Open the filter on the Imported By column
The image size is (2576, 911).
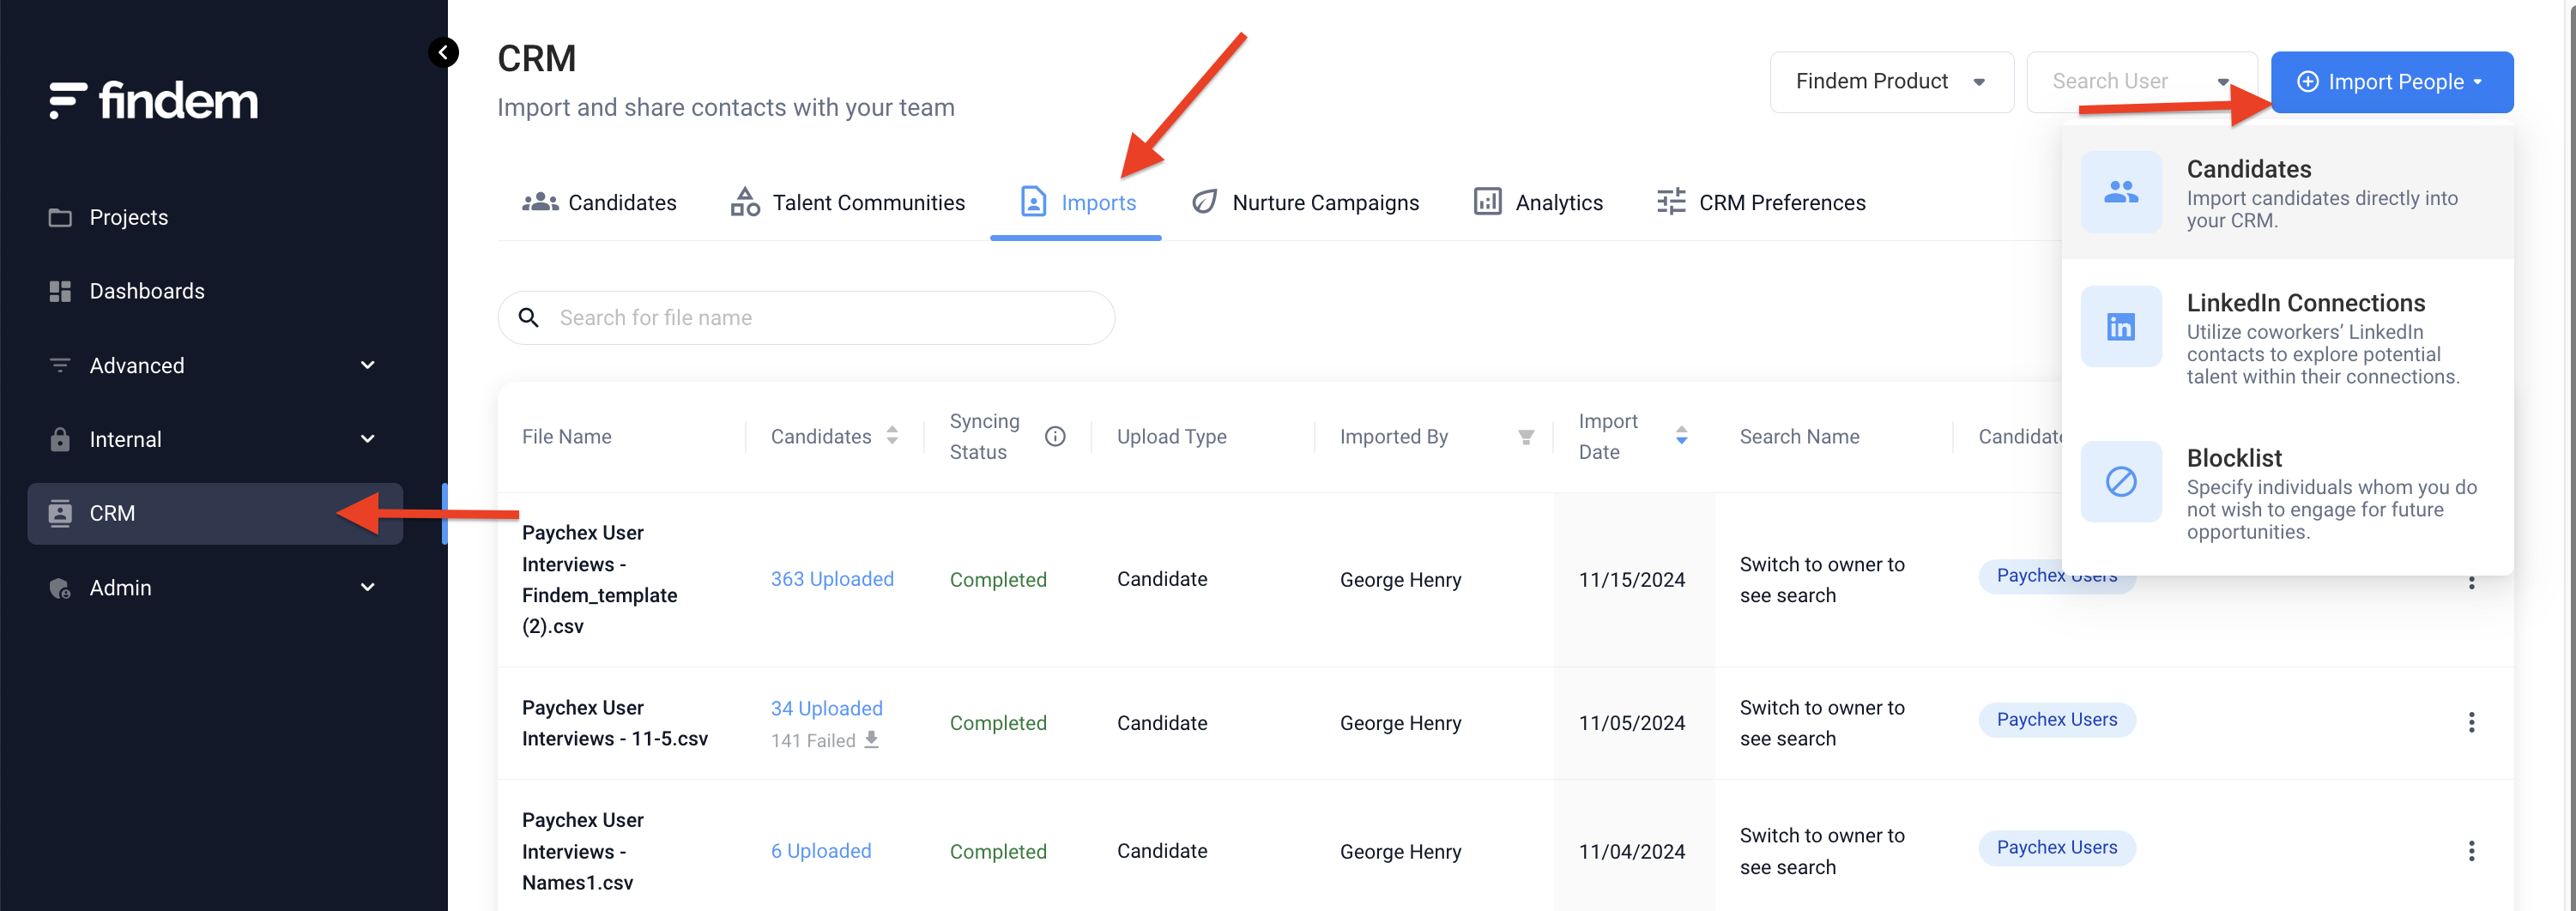point(1525,437)
